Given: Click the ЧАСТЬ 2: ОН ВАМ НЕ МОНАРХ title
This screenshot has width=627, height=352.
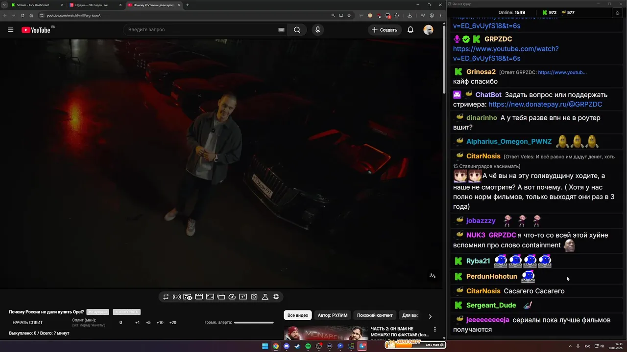Looking at the screenshot, I should pyautogui.click(x=400, y=331).
